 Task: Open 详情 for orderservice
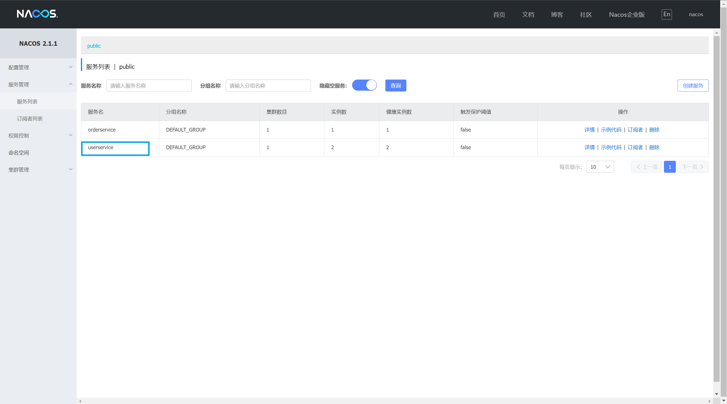(x=589, y=130)
